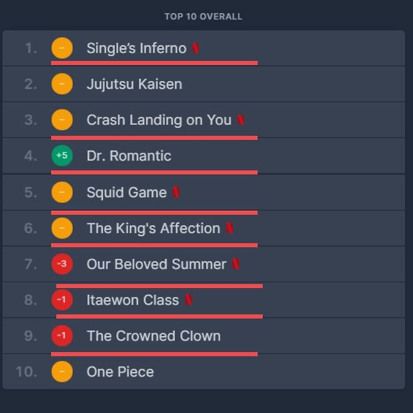The width and height of the screenshot is (413, 413).
Task: Open the Jujutsu Kaisen title link
Action: [134, 84]
